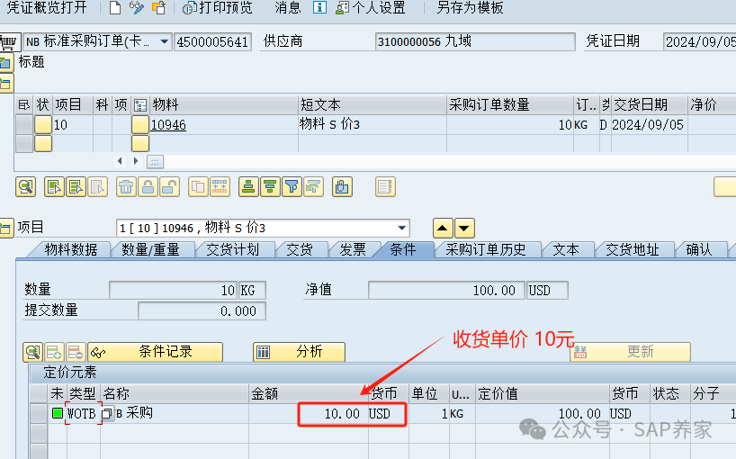This screenshot has width=736, height=459.
Task: Select the empty second row selector
Action: point(24,144)
